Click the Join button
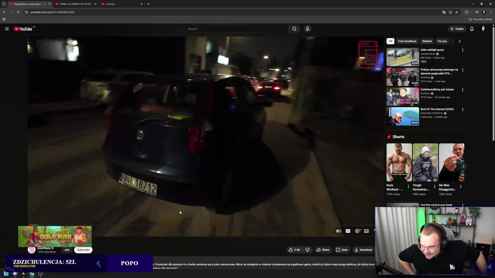The height and width of the screenshot is (278, 495). click(x=67, y=250)
